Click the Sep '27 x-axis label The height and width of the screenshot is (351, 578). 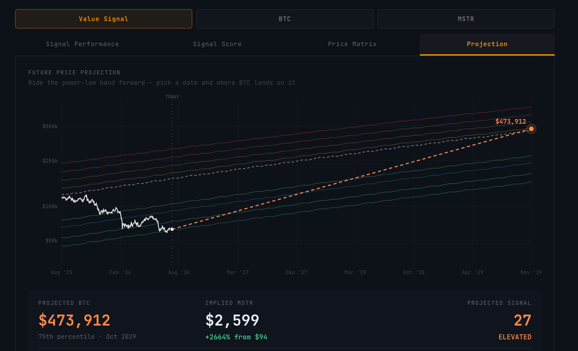click(297, 272)
